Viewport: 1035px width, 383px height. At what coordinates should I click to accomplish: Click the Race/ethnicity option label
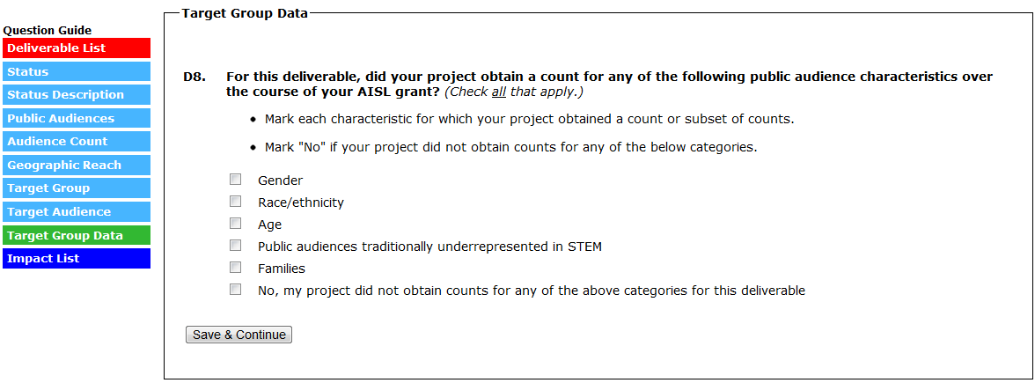pyautogui.click(x=301, y=203)
